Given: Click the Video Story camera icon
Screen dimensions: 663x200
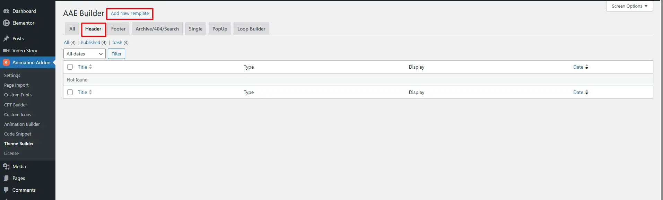Looking at the screenshot, I should point(6,51).
